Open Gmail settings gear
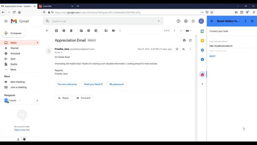 (x=186, y=21)
